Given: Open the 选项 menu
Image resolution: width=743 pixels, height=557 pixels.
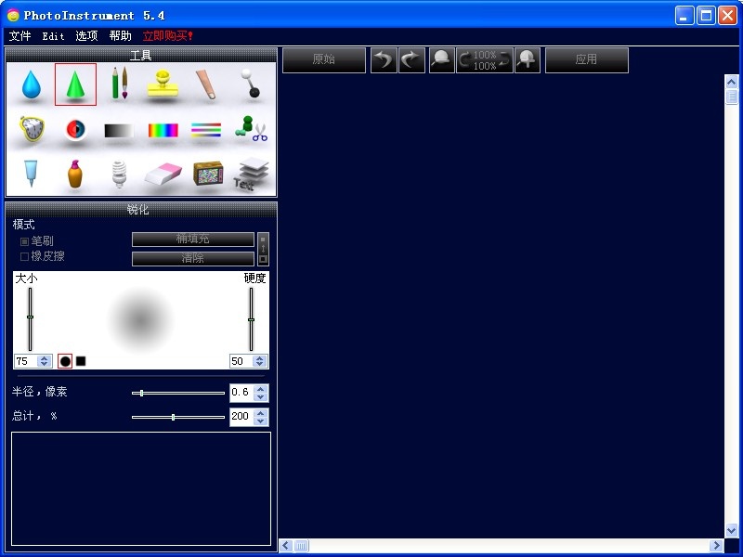Looking at the screenshot, I should 86,36.
